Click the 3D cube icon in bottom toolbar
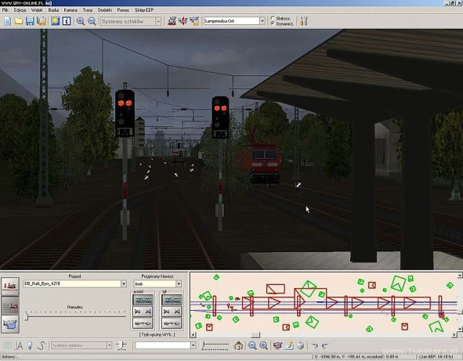 (x=300, y=345)
